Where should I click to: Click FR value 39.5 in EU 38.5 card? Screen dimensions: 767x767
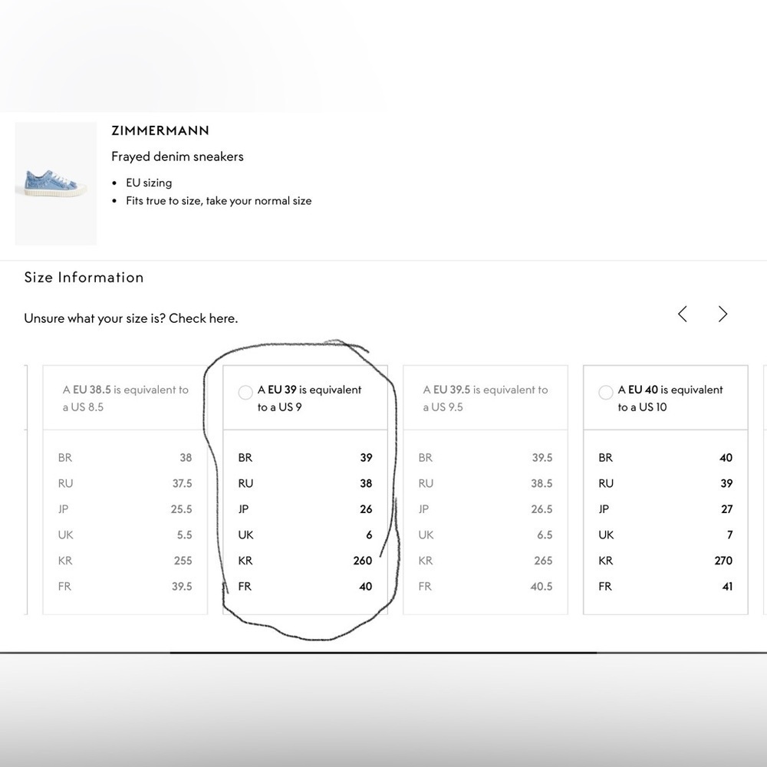[182, 587]
